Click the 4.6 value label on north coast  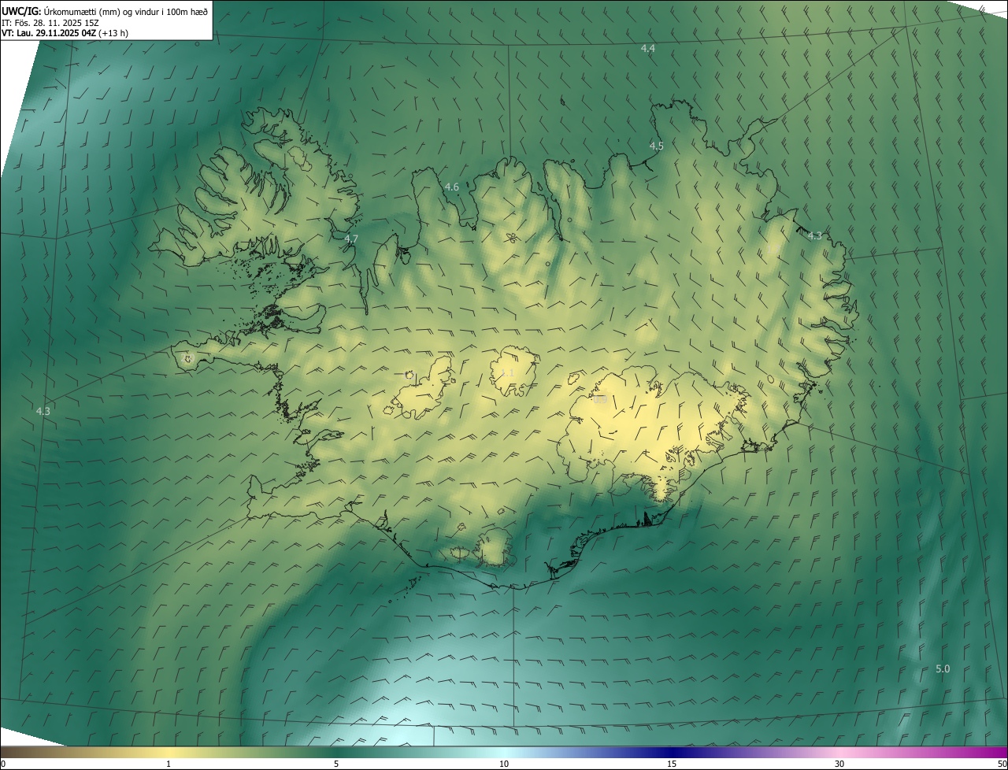click(451, 187)
